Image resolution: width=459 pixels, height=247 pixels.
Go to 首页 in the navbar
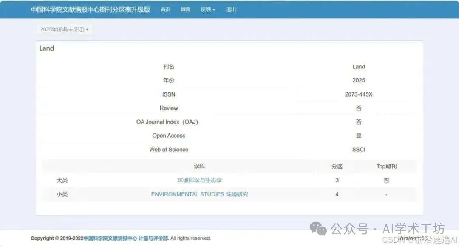point(165,10)
